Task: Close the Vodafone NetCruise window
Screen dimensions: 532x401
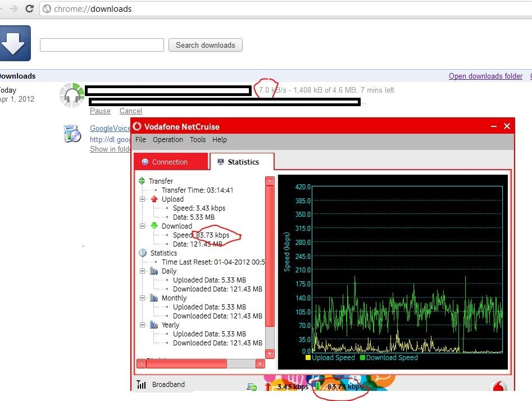Action: click(507, 126)
